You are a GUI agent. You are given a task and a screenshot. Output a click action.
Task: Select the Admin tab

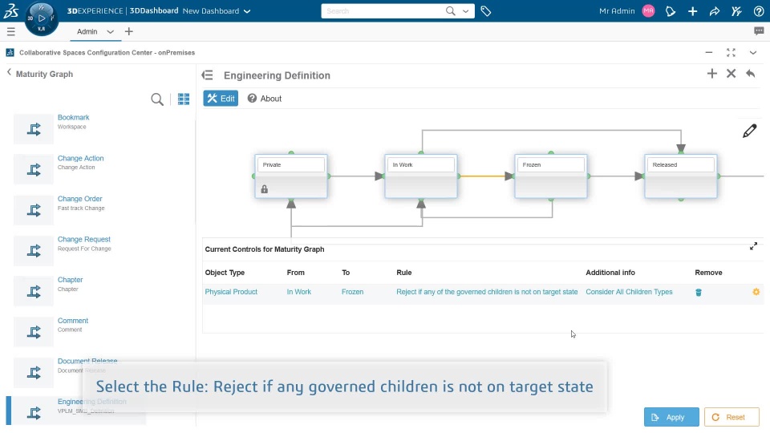coord(87,32)
